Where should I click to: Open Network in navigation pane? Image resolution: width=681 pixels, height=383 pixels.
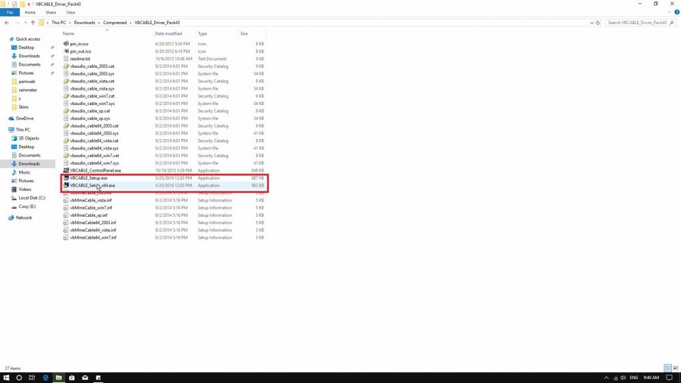(23, 218)
